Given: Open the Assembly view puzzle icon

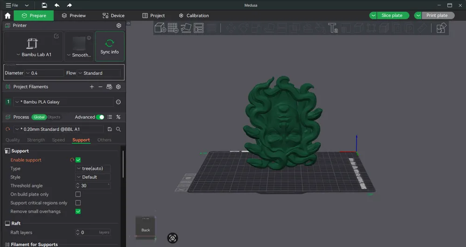Looking at the screenshot, I should [x=441, y=28].
